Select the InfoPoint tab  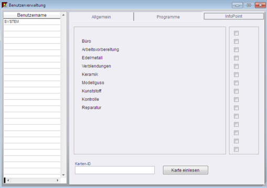pyautogui.click(x=233, y=16)
